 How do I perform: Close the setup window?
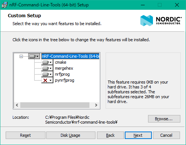pyautogui.click(x=177, y=5)
